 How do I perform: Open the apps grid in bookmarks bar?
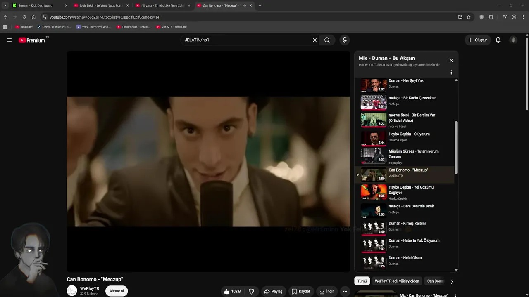(5, 27)
